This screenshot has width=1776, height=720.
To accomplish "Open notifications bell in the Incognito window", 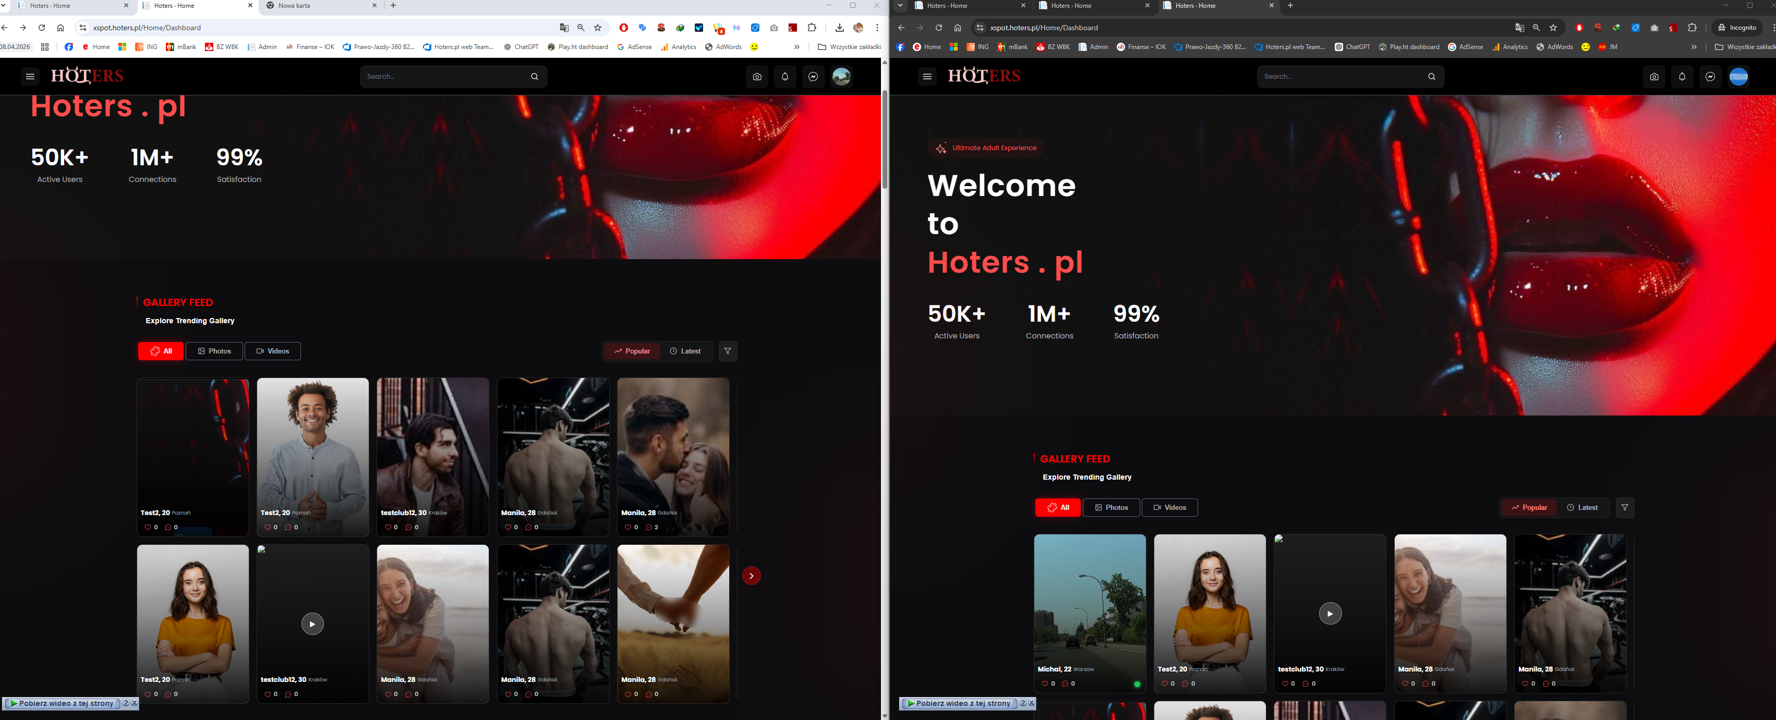I will [x=1682, y=77].
